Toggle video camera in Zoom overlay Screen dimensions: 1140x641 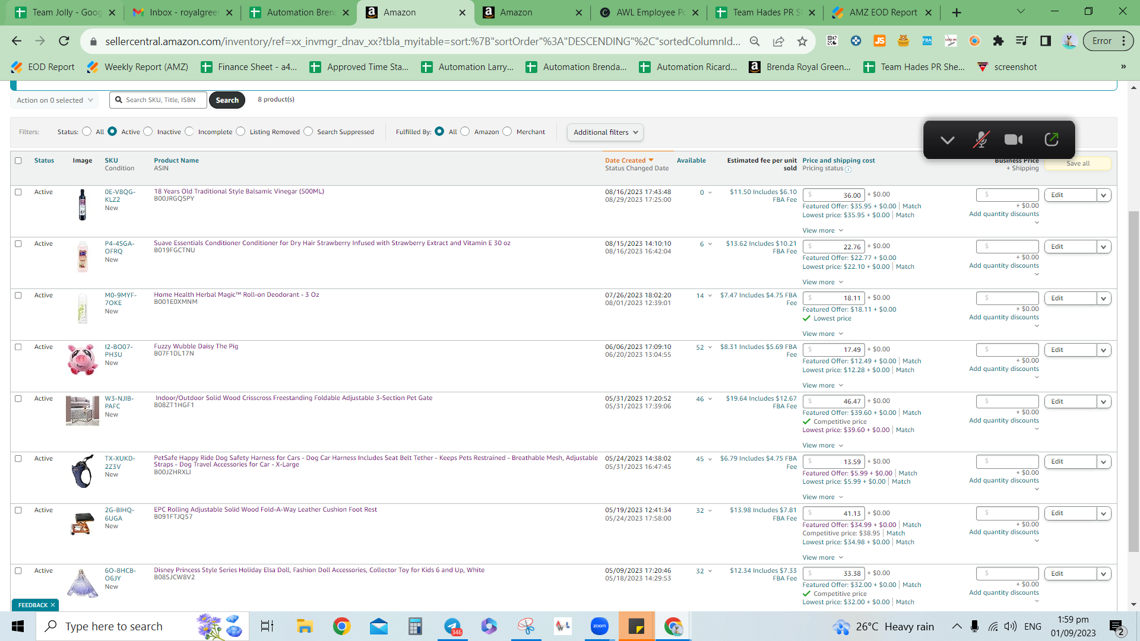[x=1014, y=139]
